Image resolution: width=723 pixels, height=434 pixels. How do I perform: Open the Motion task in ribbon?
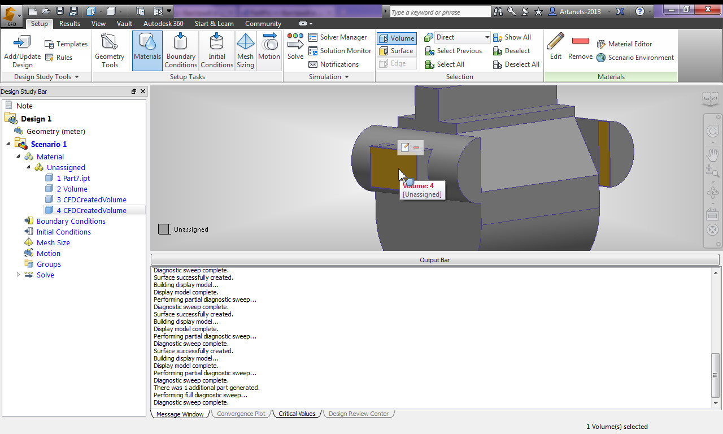[x=269, y=51]
